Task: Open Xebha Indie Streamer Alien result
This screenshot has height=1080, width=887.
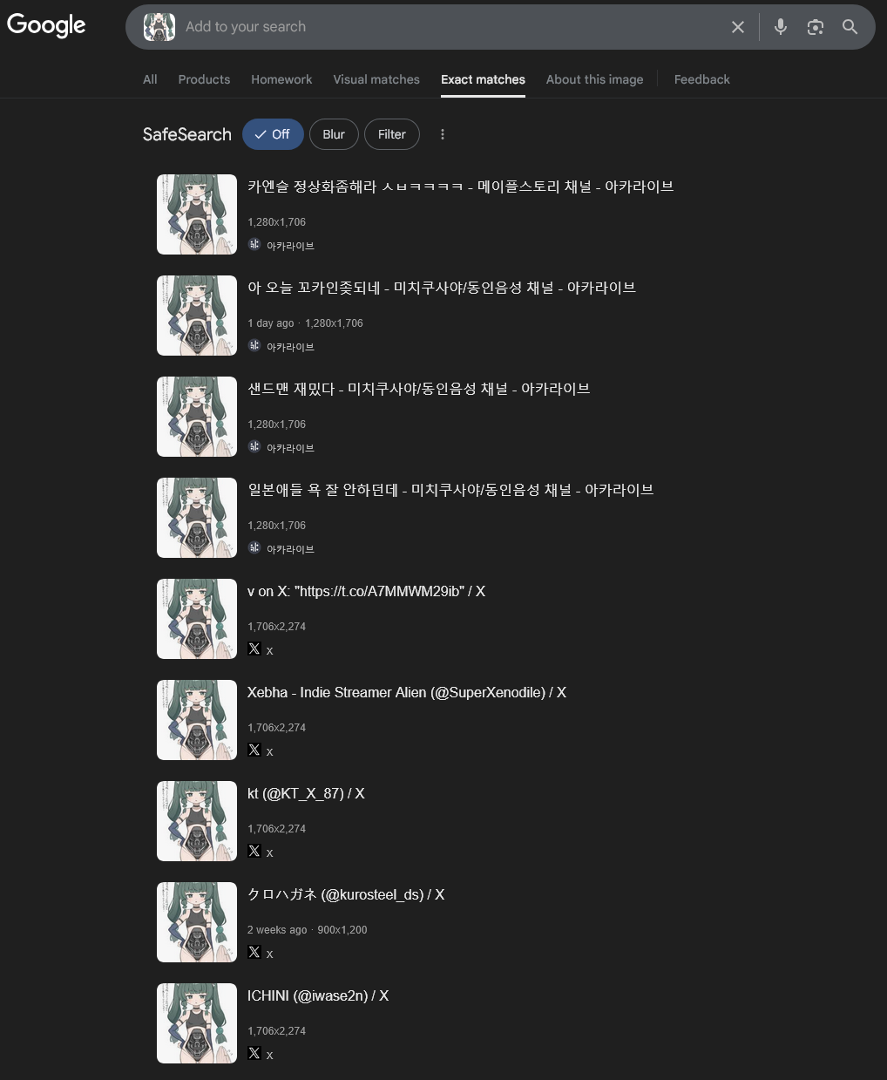Action: pyautogui.click(x=407, y=692)
